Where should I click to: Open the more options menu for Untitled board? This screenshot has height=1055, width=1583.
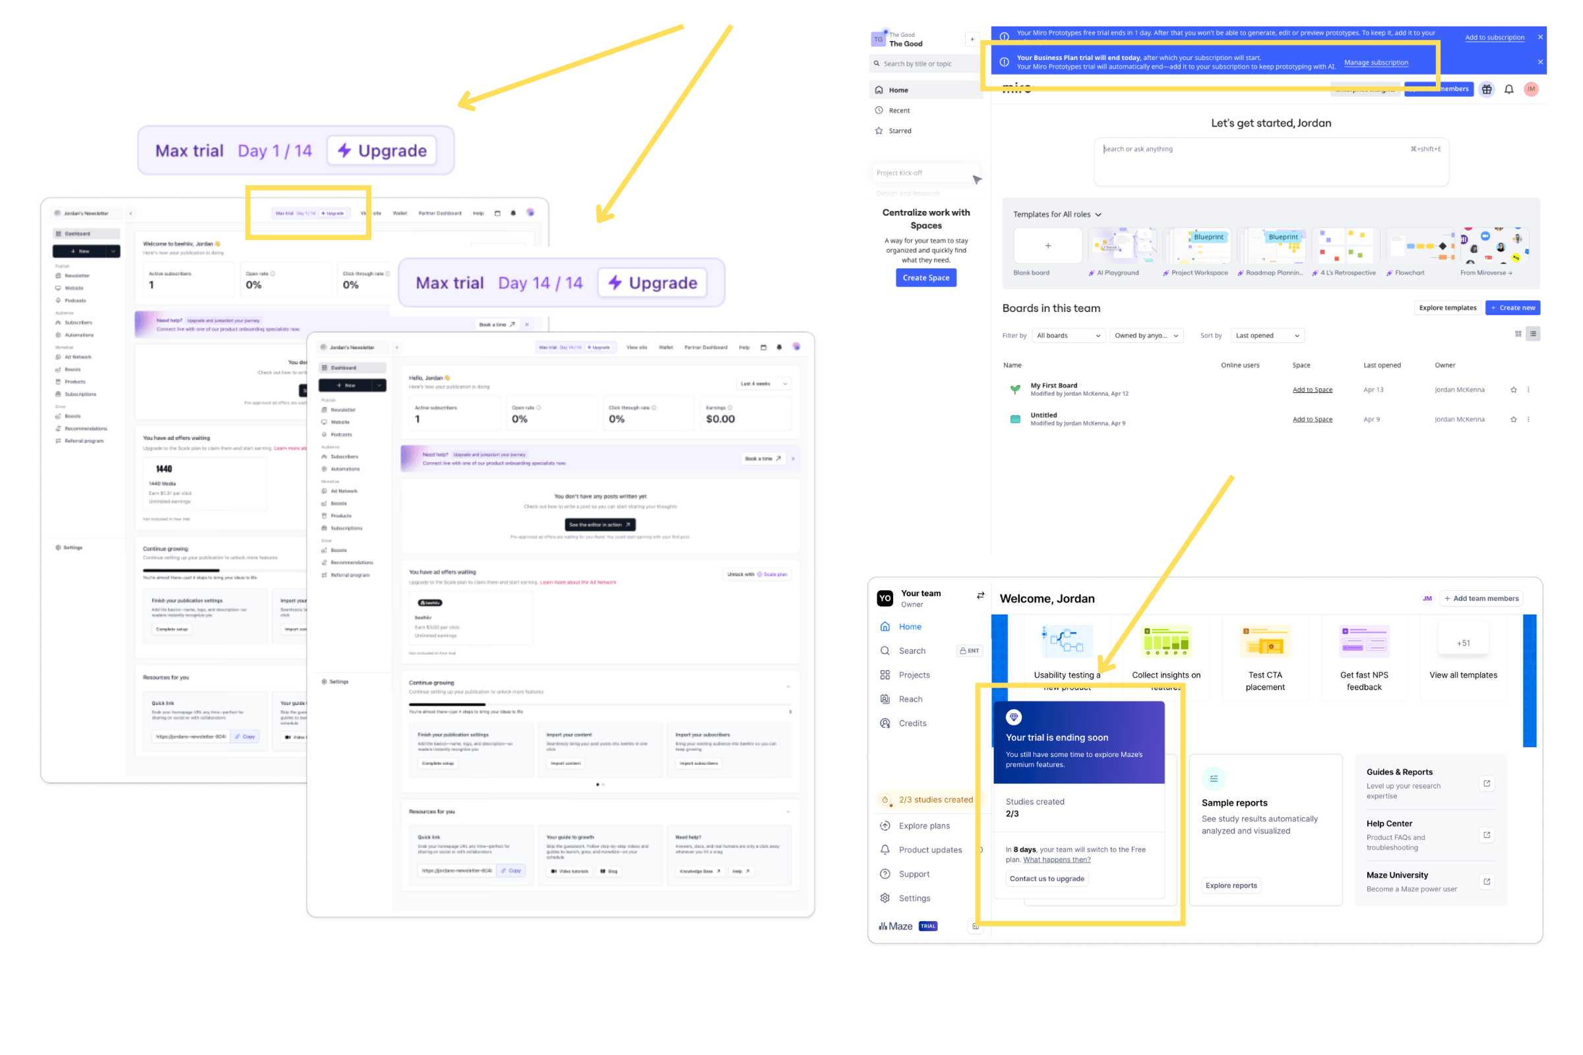(x=1528, y=419)
